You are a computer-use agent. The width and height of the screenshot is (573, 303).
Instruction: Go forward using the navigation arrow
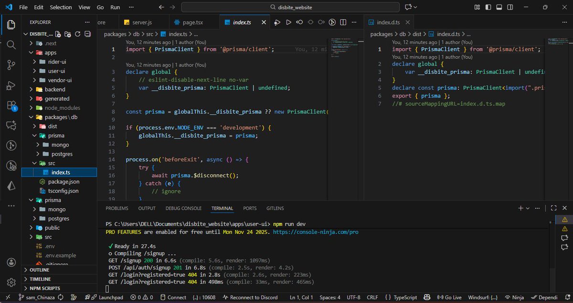click(172, 7)
